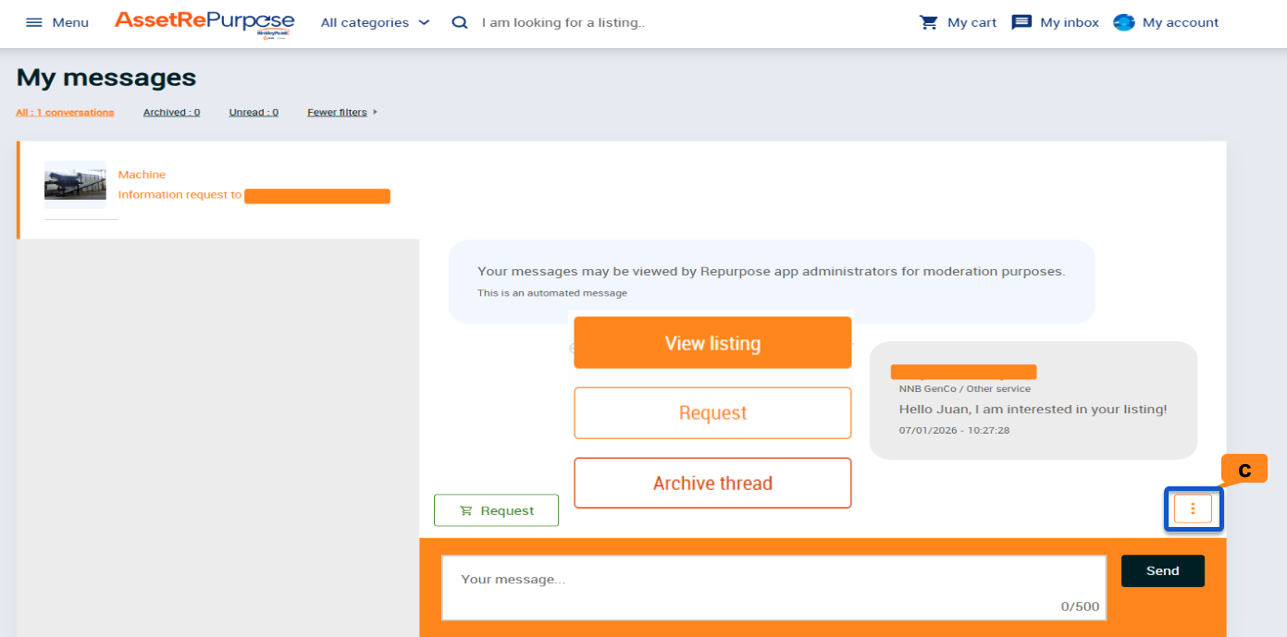Open My cart icon
This screenshot has height=637, width=1287.
929,22
